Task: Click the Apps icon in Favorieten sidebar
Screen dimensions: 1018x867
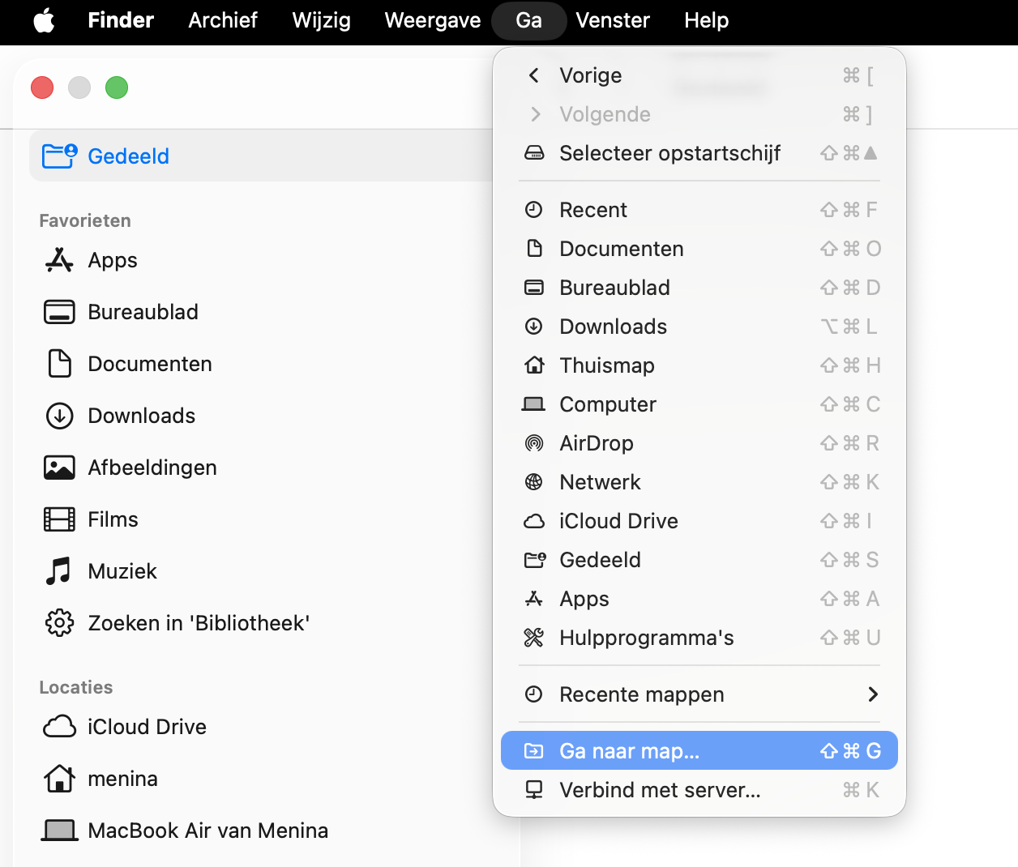Action: point(59,260)
